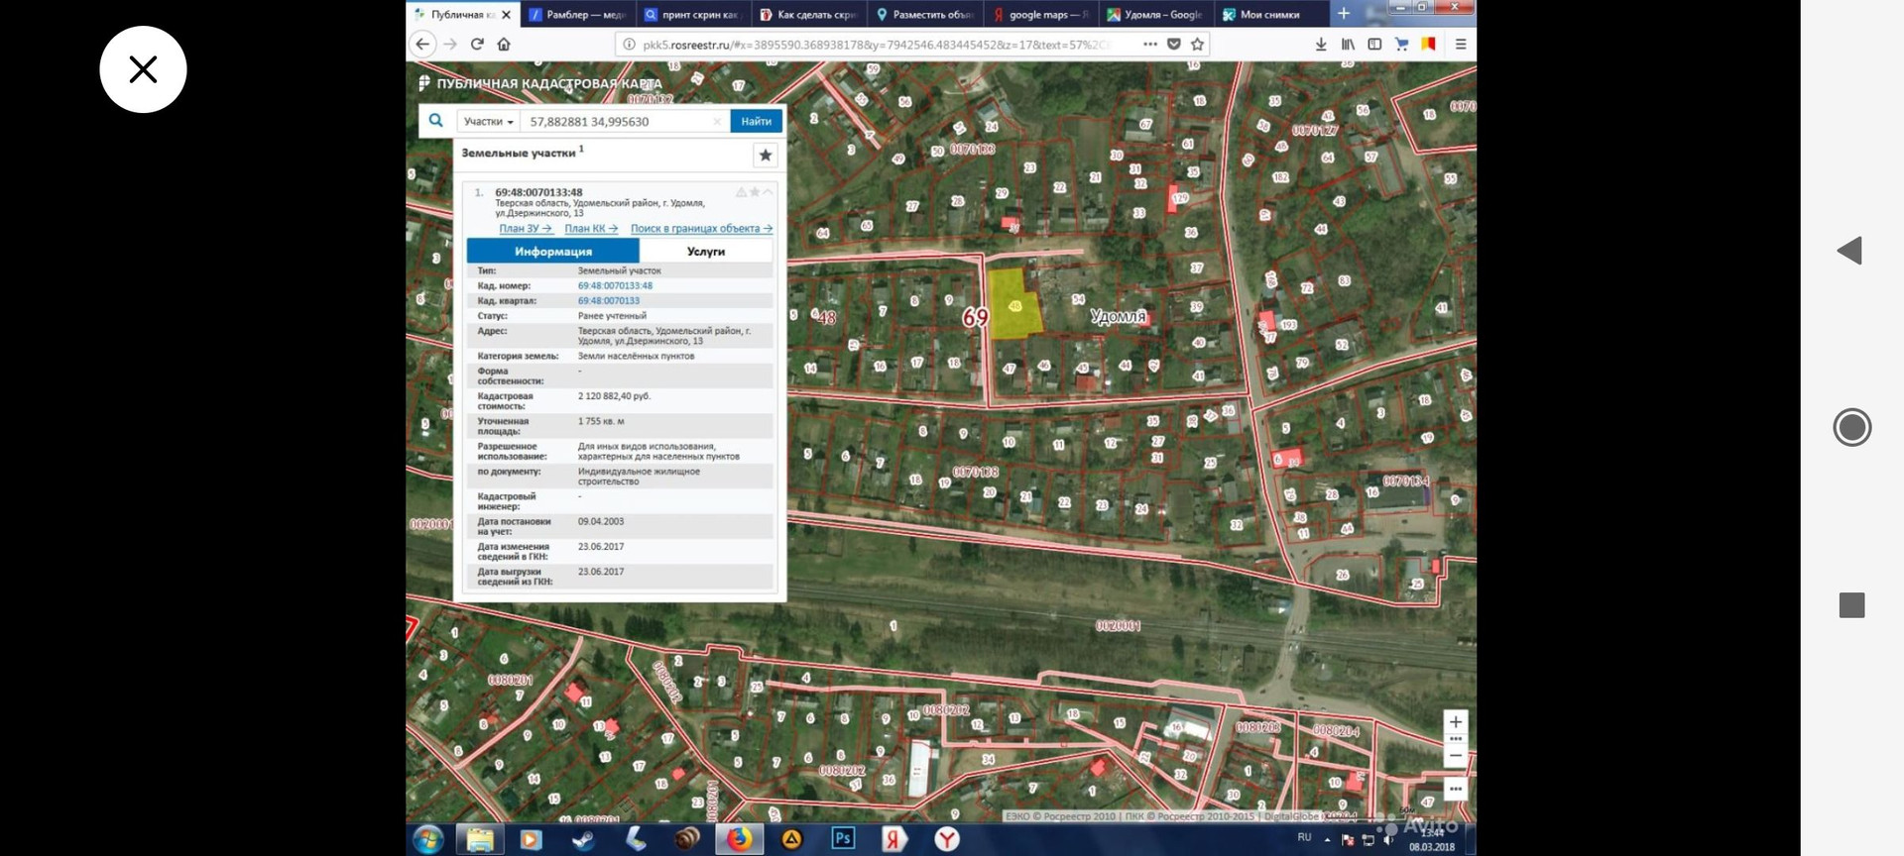The width and height of the screenshot is (1904, 856).
Task: Open the map tools three-dot button
Action: [1455, 790]
